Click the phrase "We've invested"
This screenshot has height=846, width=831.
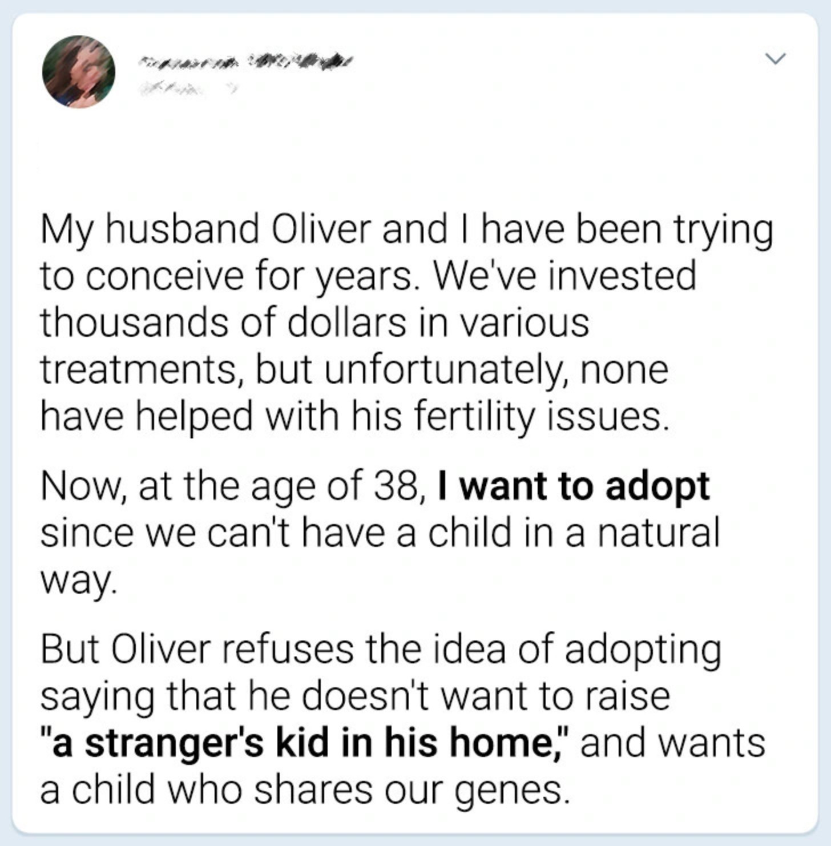pos(565,276)
